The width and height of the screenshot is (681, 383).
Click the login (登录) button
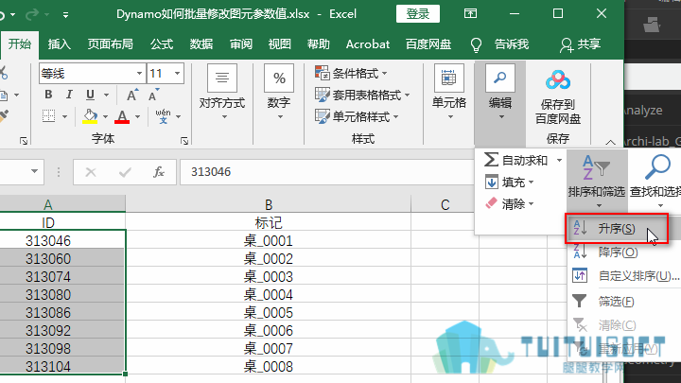tap(418, 14)
